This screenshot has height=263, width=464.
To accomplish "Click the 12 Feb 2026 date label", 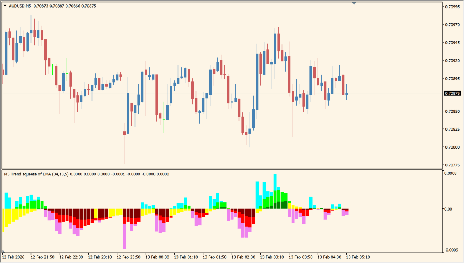I will click(14, 257).
